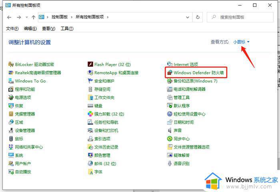The height and width of the screenshot is (192, 280).
Task: Click the 控制面板 breadcrumb
Action: [x=60, y=17]
